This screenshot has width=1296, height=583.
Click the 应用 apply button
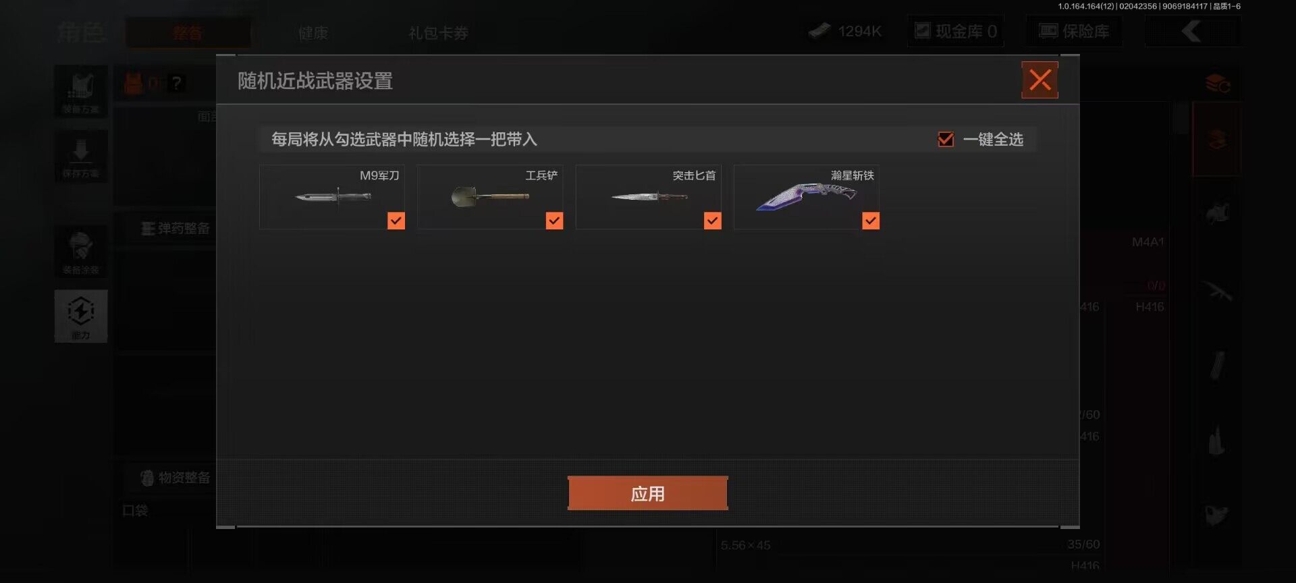pyautogui.click(x=647, y=493)
